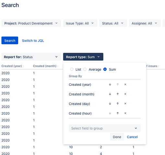Collapse the Report type: Sum dropdown

pos(83,57)
